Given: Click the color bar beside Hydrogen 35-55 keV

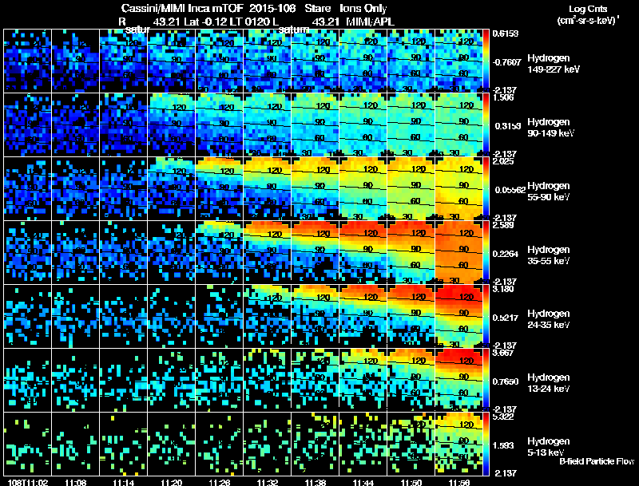Looking at the screenshot, I should 486,252.
